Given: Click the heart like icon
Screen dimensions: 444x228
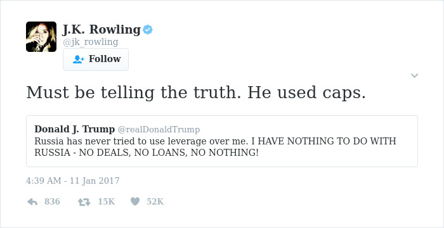Looking at the screenshot, I should [135, 201].
